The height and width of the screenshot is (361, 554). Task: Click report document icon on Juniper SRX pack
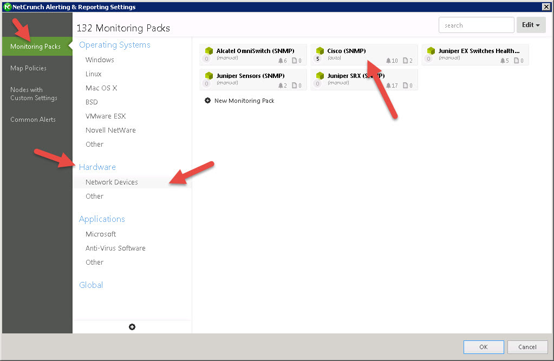[405, 86]
